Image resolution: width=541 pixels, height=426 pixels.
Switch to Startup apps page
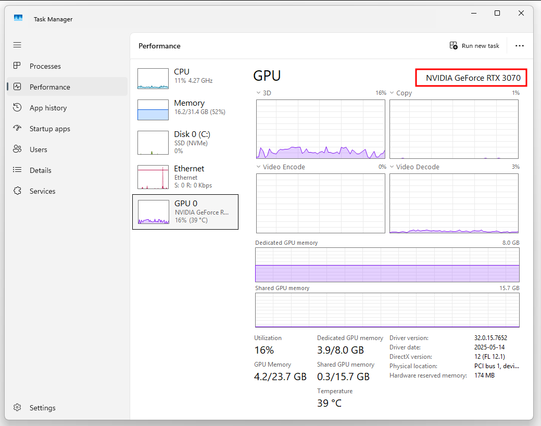(x=67, y=129)
